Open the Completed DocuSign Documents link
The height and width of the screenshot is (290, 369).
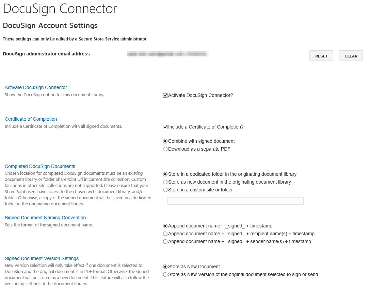pyautogui.click(x=40, y=166)
